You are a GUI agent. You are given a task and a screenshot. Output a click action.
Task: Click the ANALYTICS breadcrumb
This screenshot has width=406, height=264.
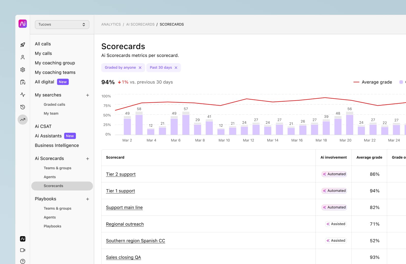click(111, 24)
